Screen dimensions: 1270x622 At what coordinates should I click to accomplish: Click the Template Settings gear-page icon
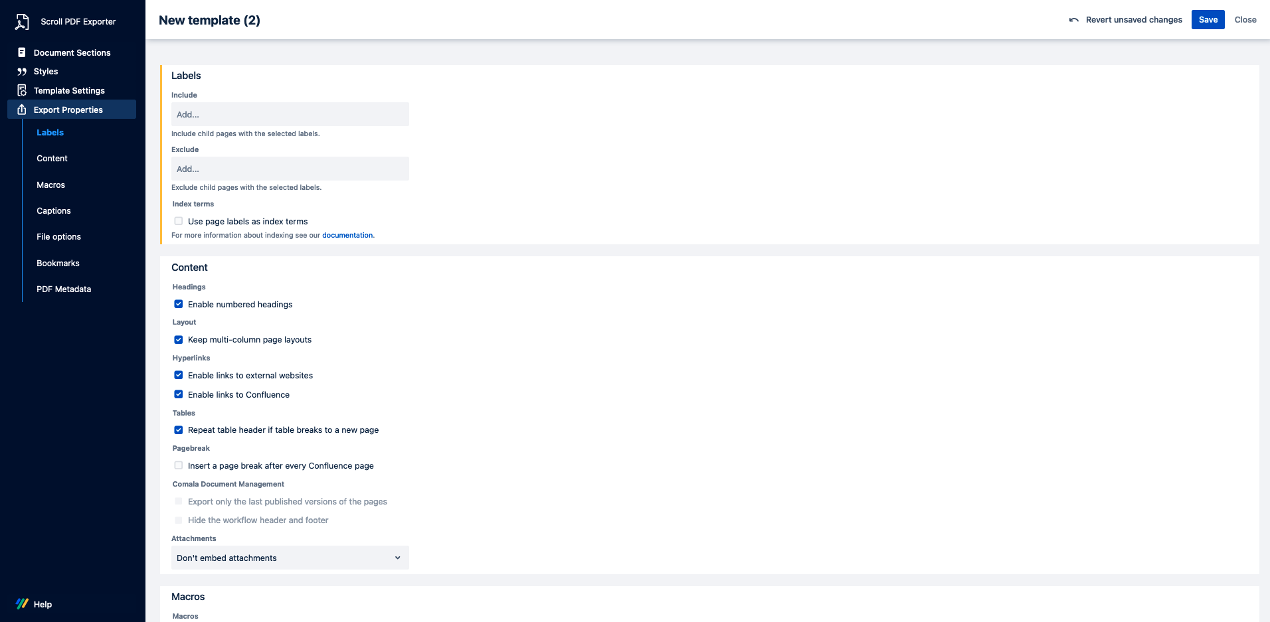22,90
